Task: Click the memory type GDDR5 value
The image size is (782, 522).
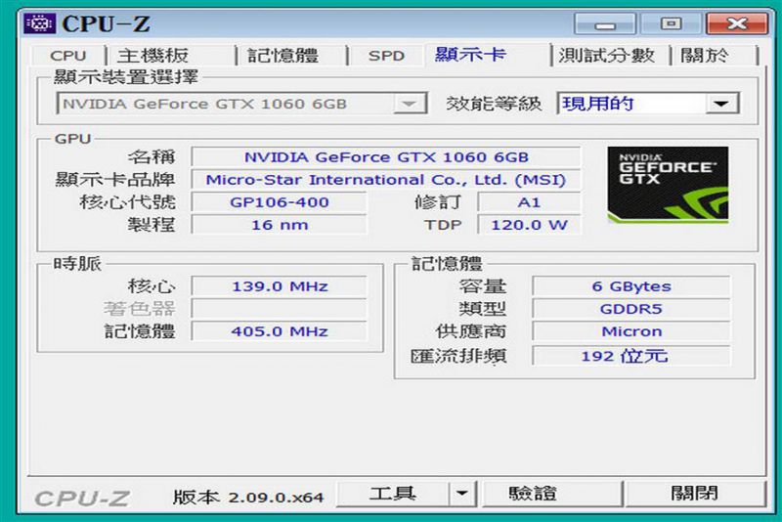Action: 631,309
